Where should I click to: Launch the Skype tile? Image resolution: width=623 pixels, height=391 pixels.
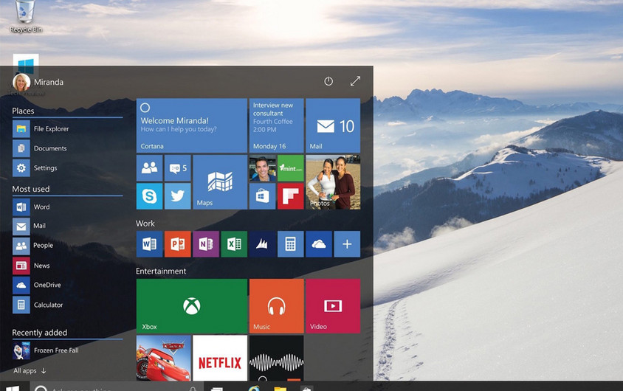149,196
